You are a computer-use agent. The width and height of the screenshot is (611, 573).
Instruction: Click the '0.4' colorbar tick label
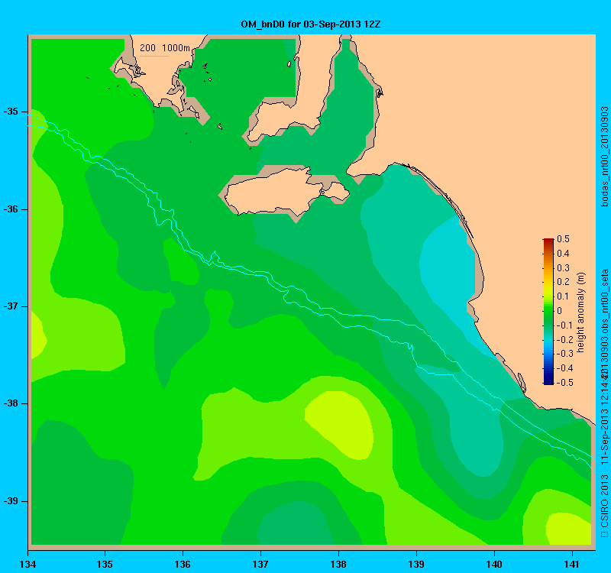563,254
